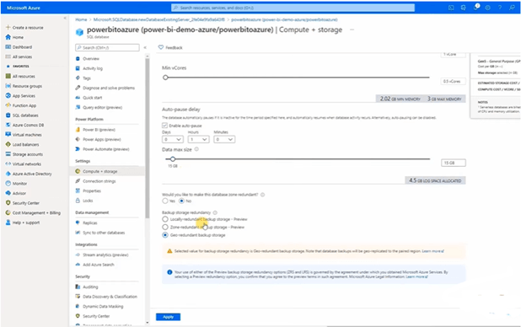Image resolution: width=526 pixels, height=327 pixels.
Task: Open Monitor icon in sidebar
Action: [8, 184]
